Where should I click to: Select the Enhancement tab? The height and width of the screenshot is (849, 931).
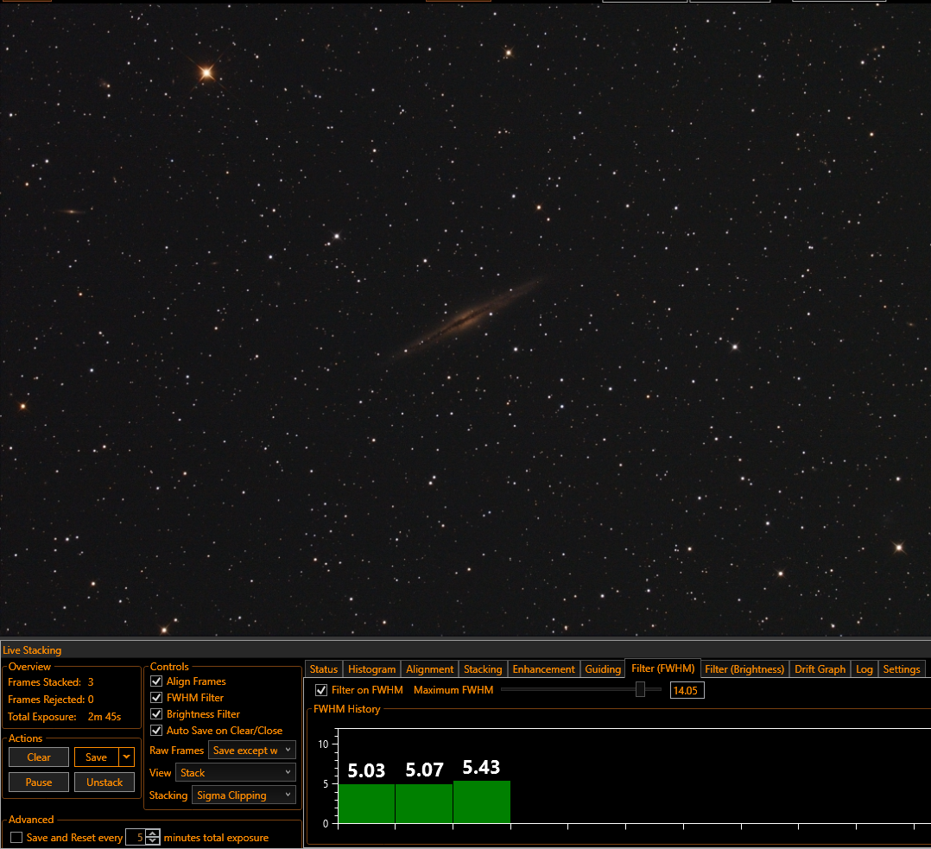[x=543, y=669]
